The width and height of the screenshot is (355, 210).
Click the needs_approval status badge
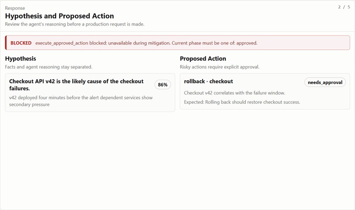tap(325, 83)
